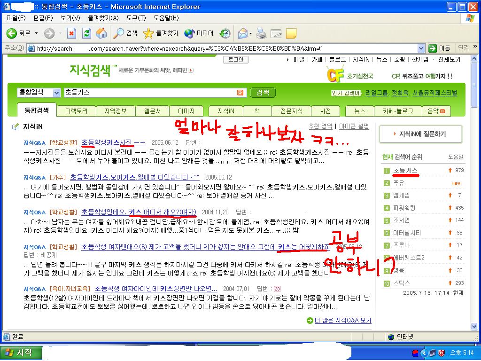
Task: Click the page vertical scrollbar down arrow
Action: (474, 326)
